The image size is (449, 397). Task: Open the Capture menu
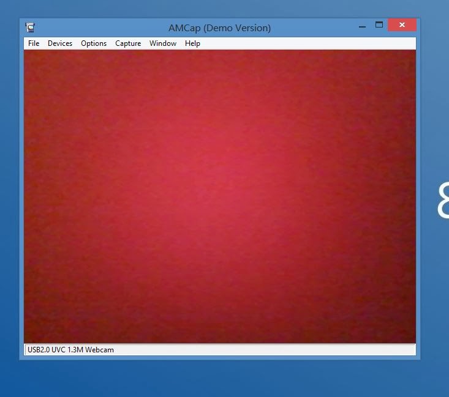[x=128, y=43]
